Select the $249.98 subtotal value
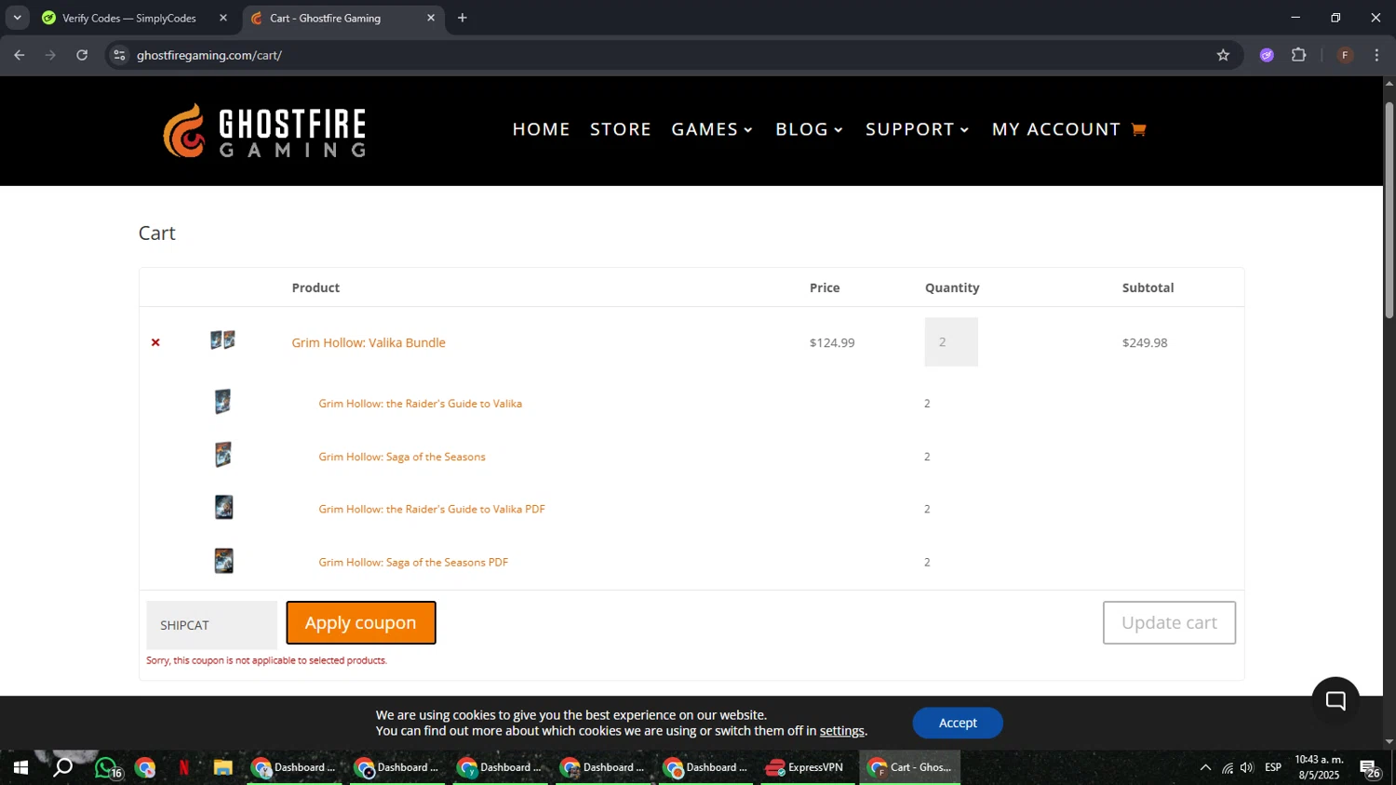The width and height of the screenshot is (1396, 785). click(1145, 342)
